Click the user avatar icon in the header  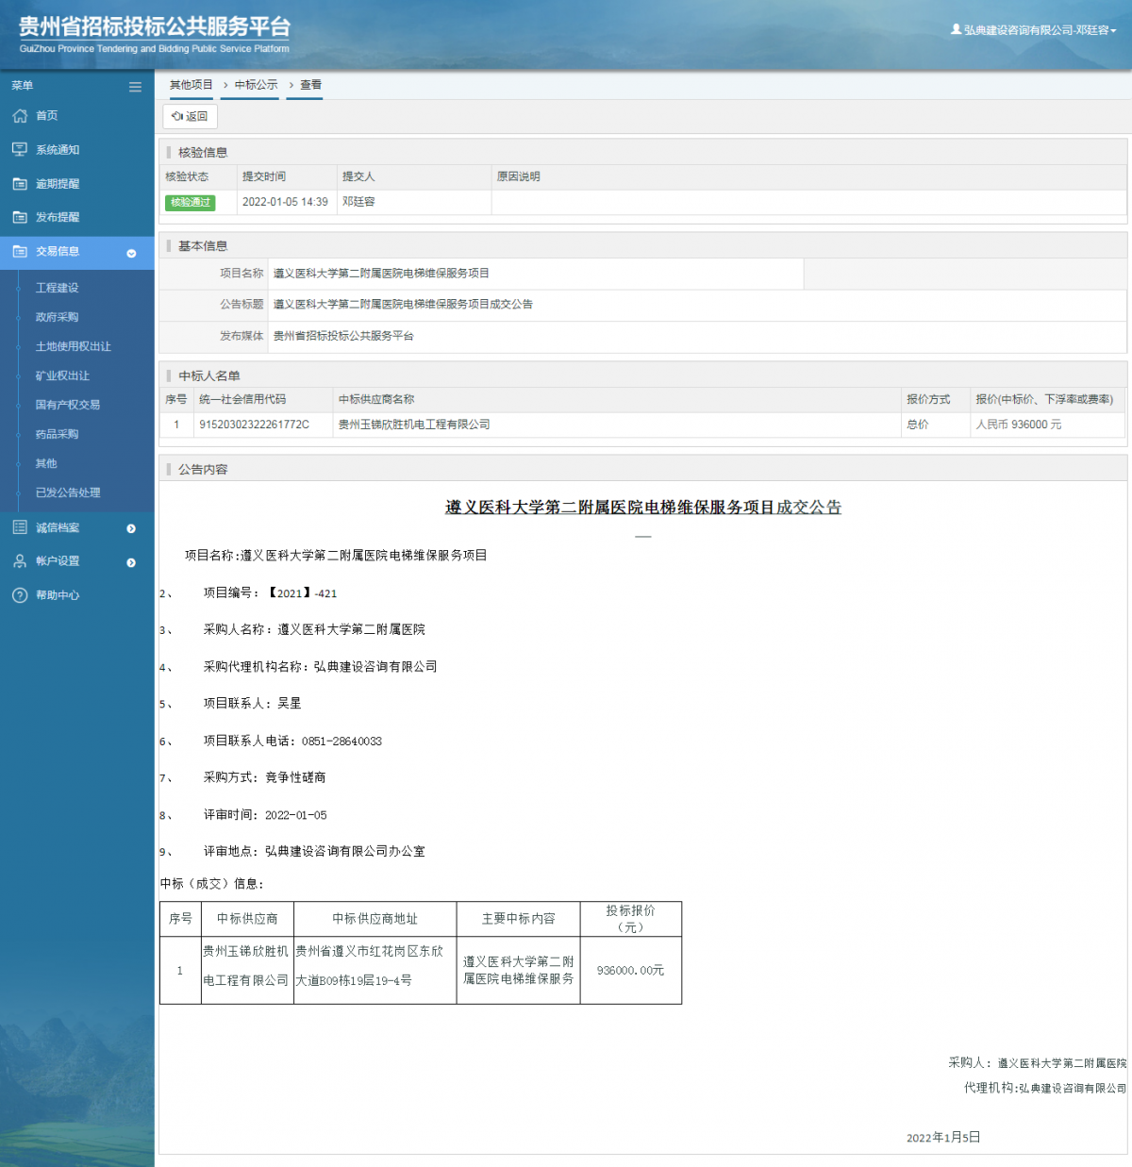[956, 29]
